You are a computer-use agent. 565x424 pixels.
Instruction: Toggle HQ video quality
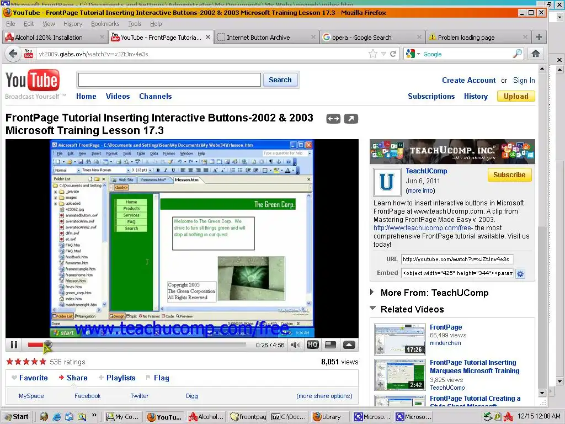point(312,344)
